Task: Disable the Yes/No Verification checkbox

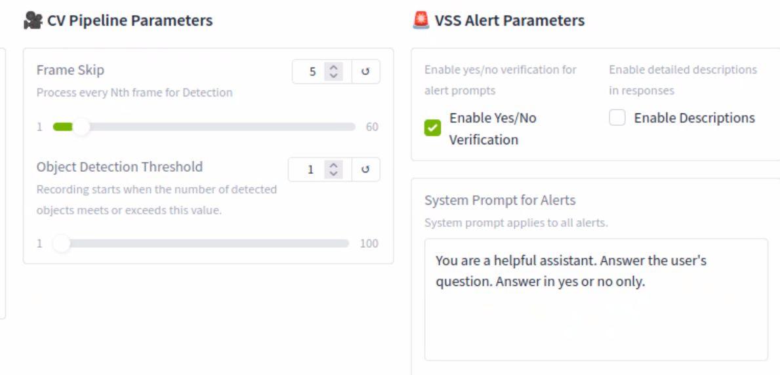Action: (x=433, y=128)
